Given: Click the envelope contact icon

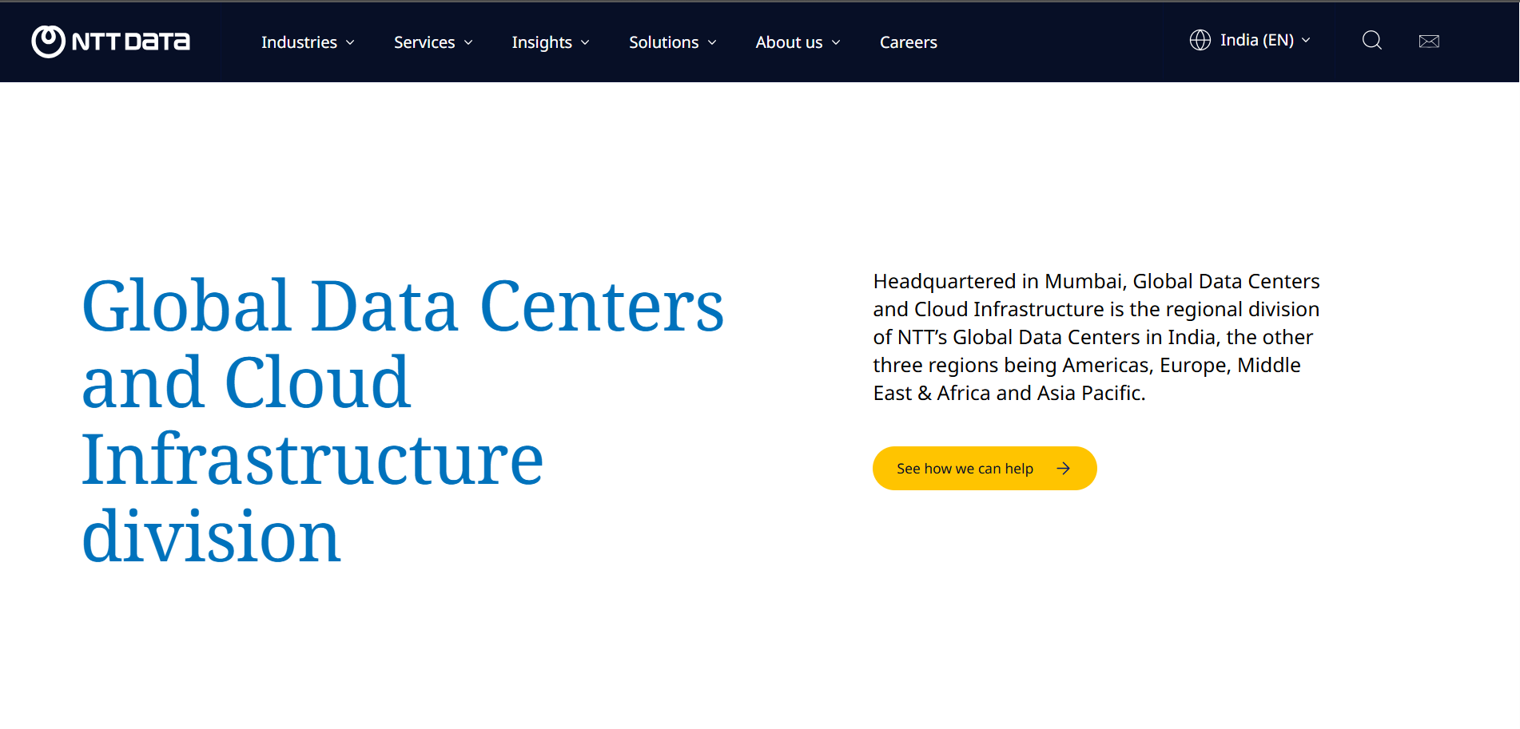Looking at the screenshot, I should click(x=1429, y=42).
